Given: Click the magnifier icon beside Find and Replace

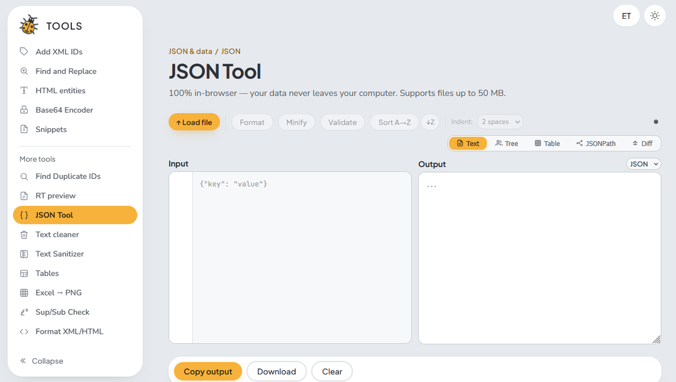Looking at the screenshot, I should tap(24, 71).
